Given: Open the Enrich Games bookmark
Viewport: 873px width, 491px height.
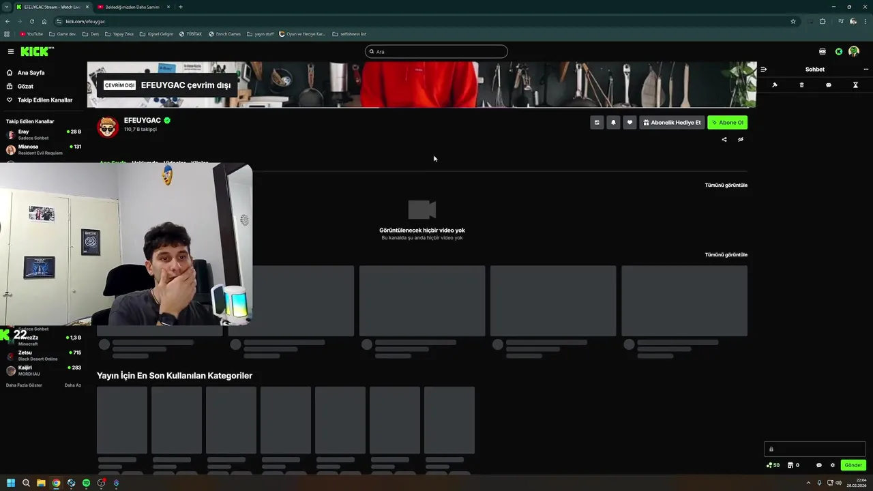Looking at the screenshot, I should coord(224,33).
